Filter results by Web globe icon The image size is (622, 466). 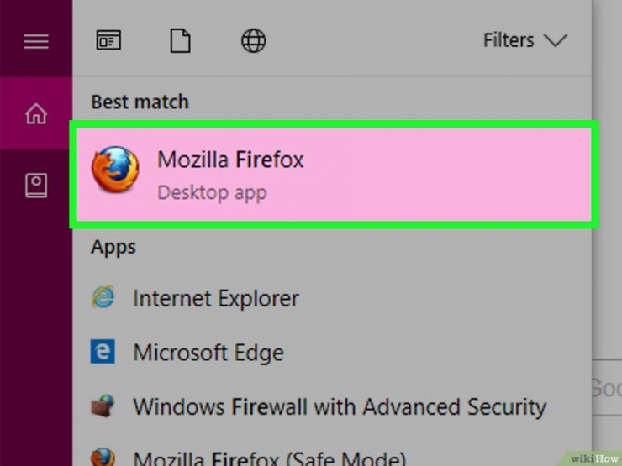[x=254, y=40]
